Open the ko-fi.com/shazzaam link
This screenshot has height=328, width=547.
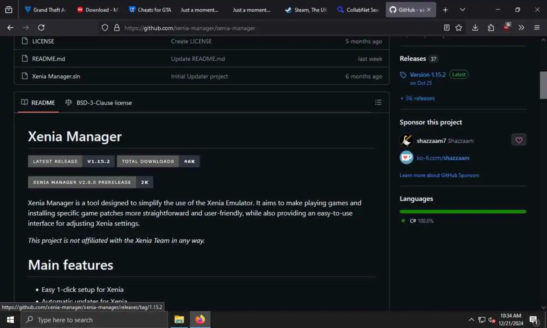click(x=443, y=158)
